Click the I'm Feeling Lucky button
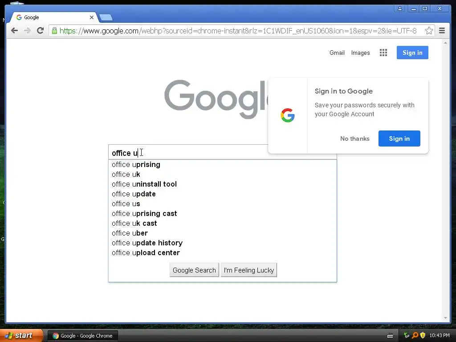Viewport: 456px width, 342px height. coord(249,270)
